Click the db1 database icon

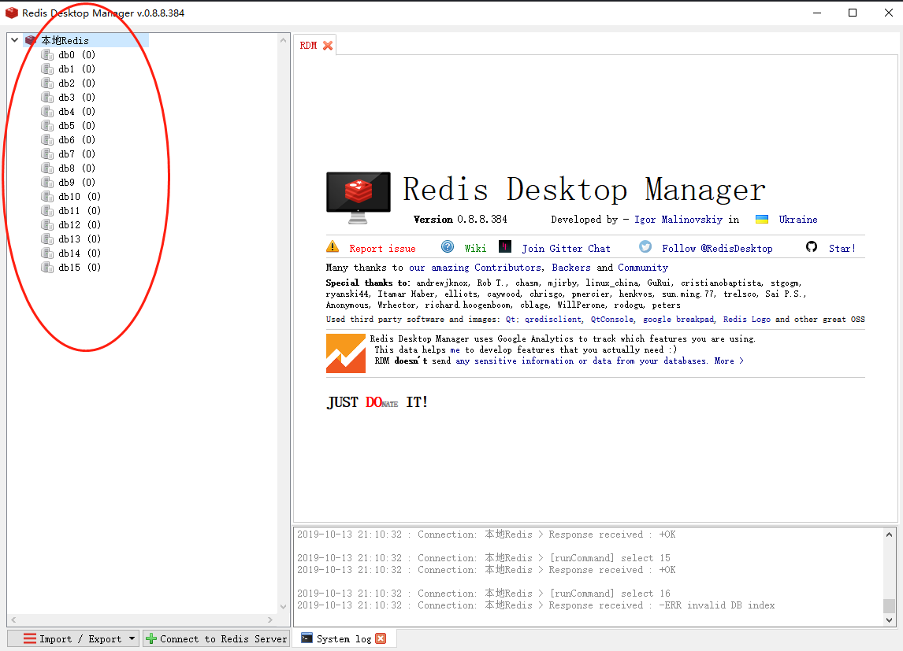[x=47, y=69]
